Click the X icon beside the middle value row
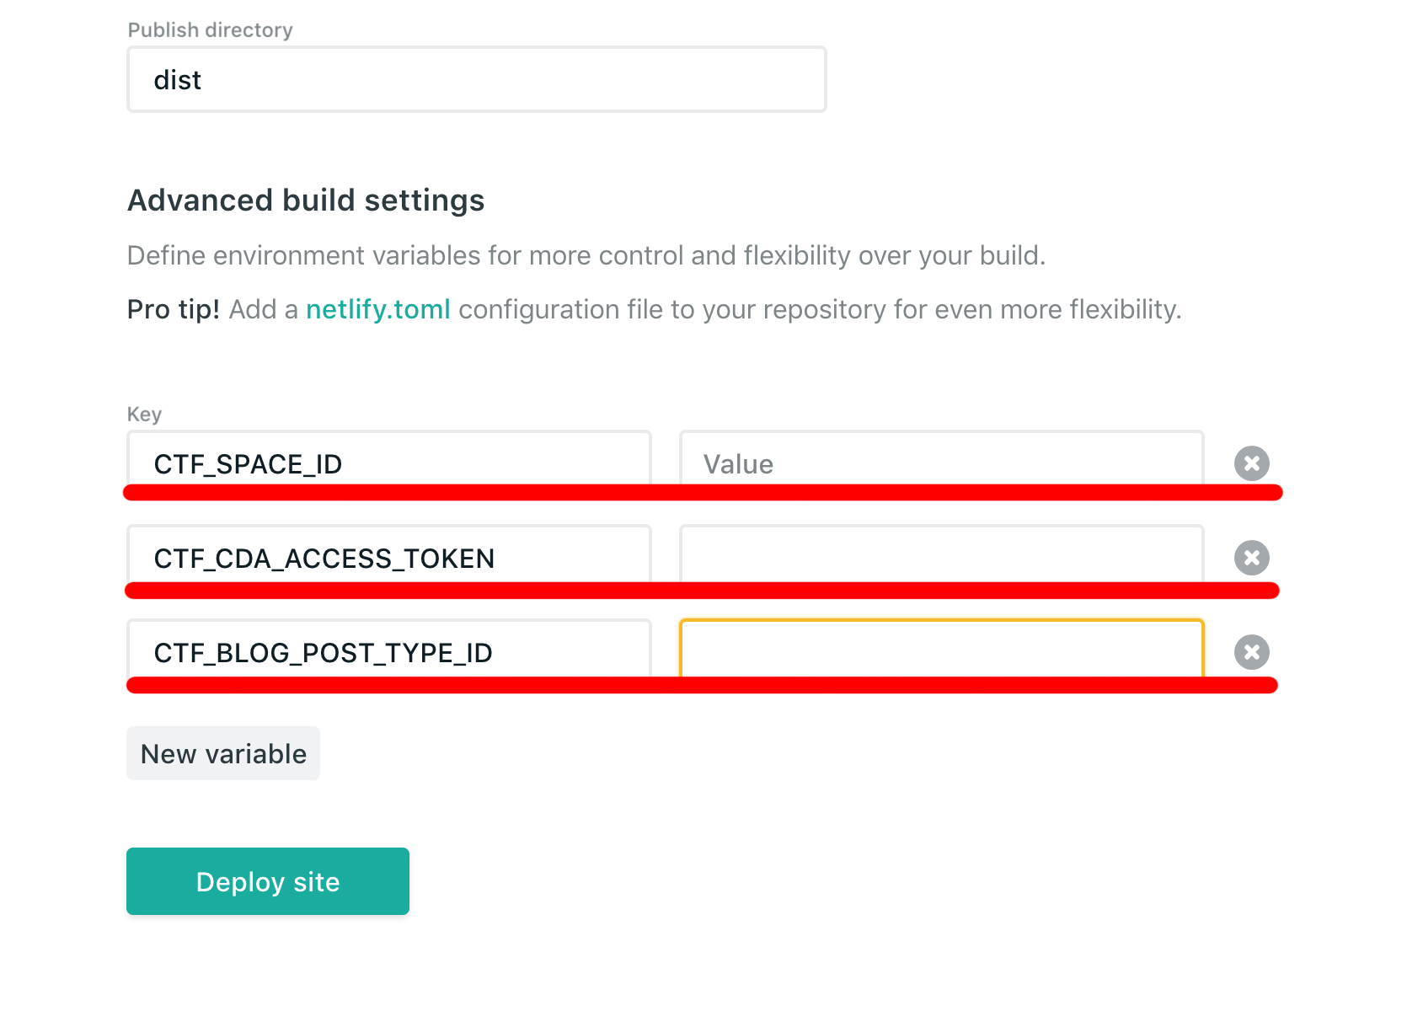This screenshot has height=1011, width=1407. tap(1252, 557)
